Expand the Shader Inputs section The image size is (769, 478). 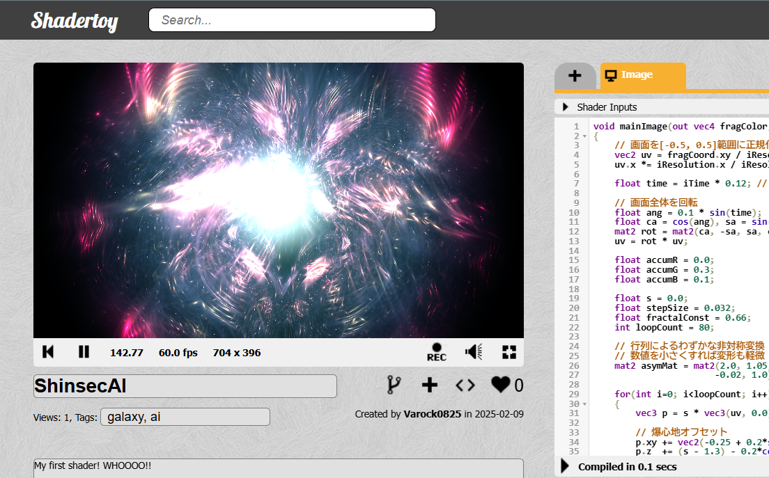(x=566, y=107)
